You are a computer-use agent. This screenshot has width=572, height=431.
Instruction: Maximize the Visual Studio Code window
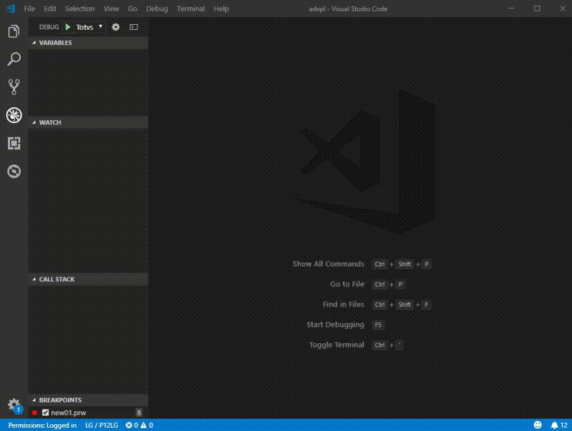click(537, 8)
